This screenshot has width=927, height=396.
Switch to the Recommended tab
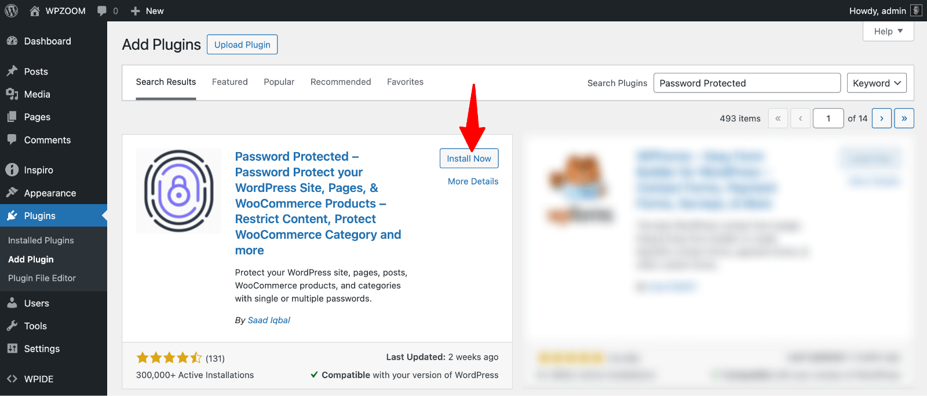pyautogui.click(x=341, y=82)
